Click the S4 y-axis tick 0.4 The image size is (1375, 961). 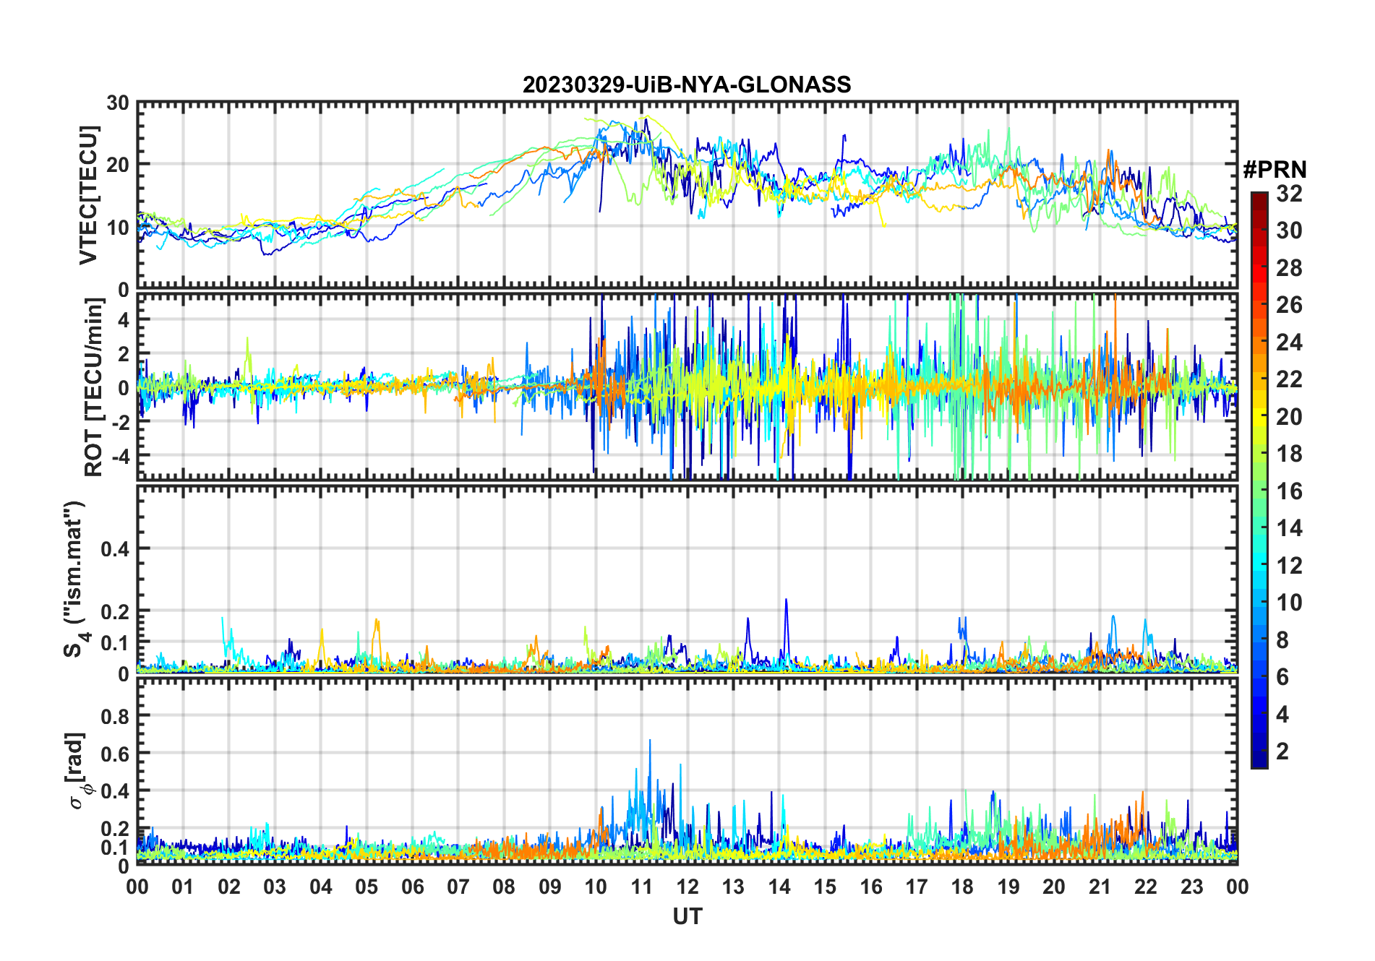116,549
